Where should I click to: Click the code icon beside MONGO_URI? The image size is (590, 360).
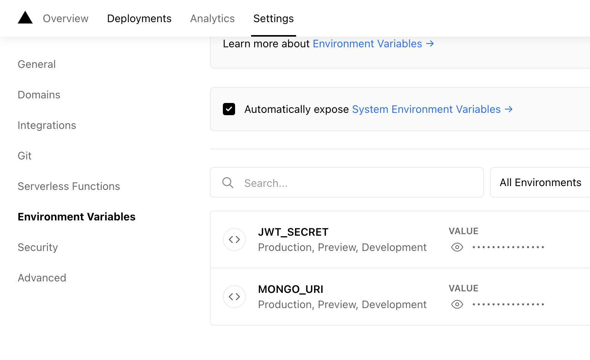click(x=234, y=296)
